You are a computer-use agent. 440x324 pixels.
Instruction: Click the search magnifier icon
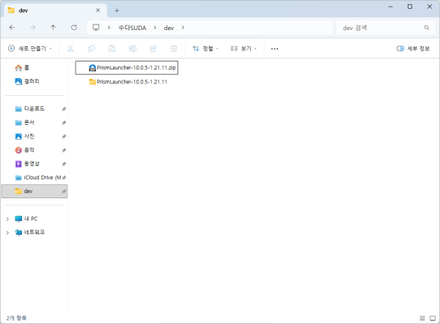pos(427,27)
